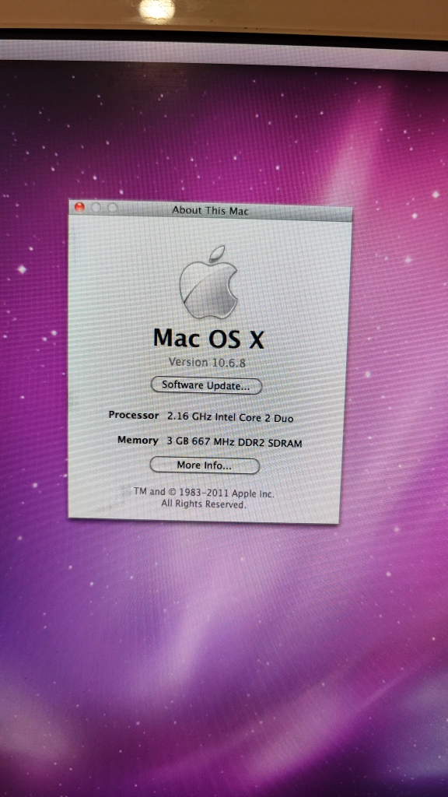Click the greyed-out minimize button
Image resolution: width=448 pixels, height=797 pixels.
pyautogui.click(x=96, y=207)
